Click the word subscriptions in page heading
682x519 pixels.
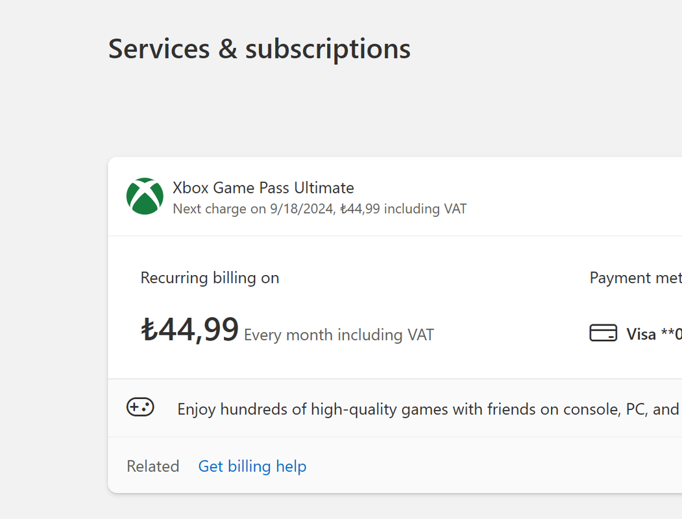[x=328, y=50]
